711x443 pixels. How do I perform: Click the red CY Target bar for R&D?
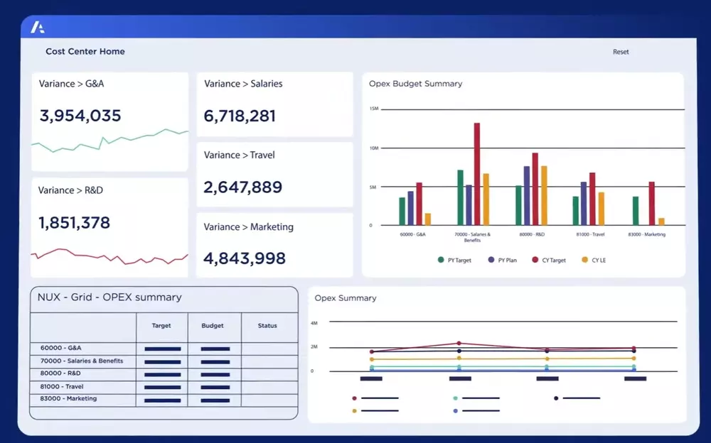[535, 189]
